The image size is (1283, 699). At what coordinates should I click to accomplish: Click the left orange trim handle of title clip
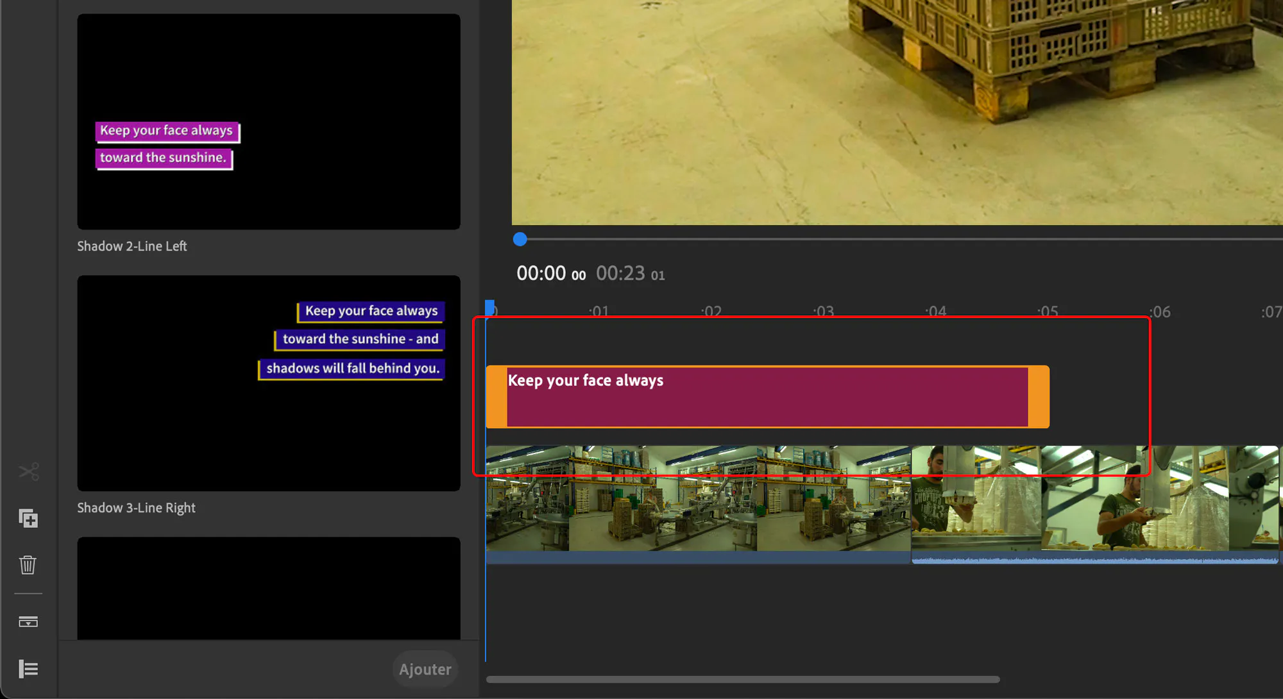click(x=496, y=397)
